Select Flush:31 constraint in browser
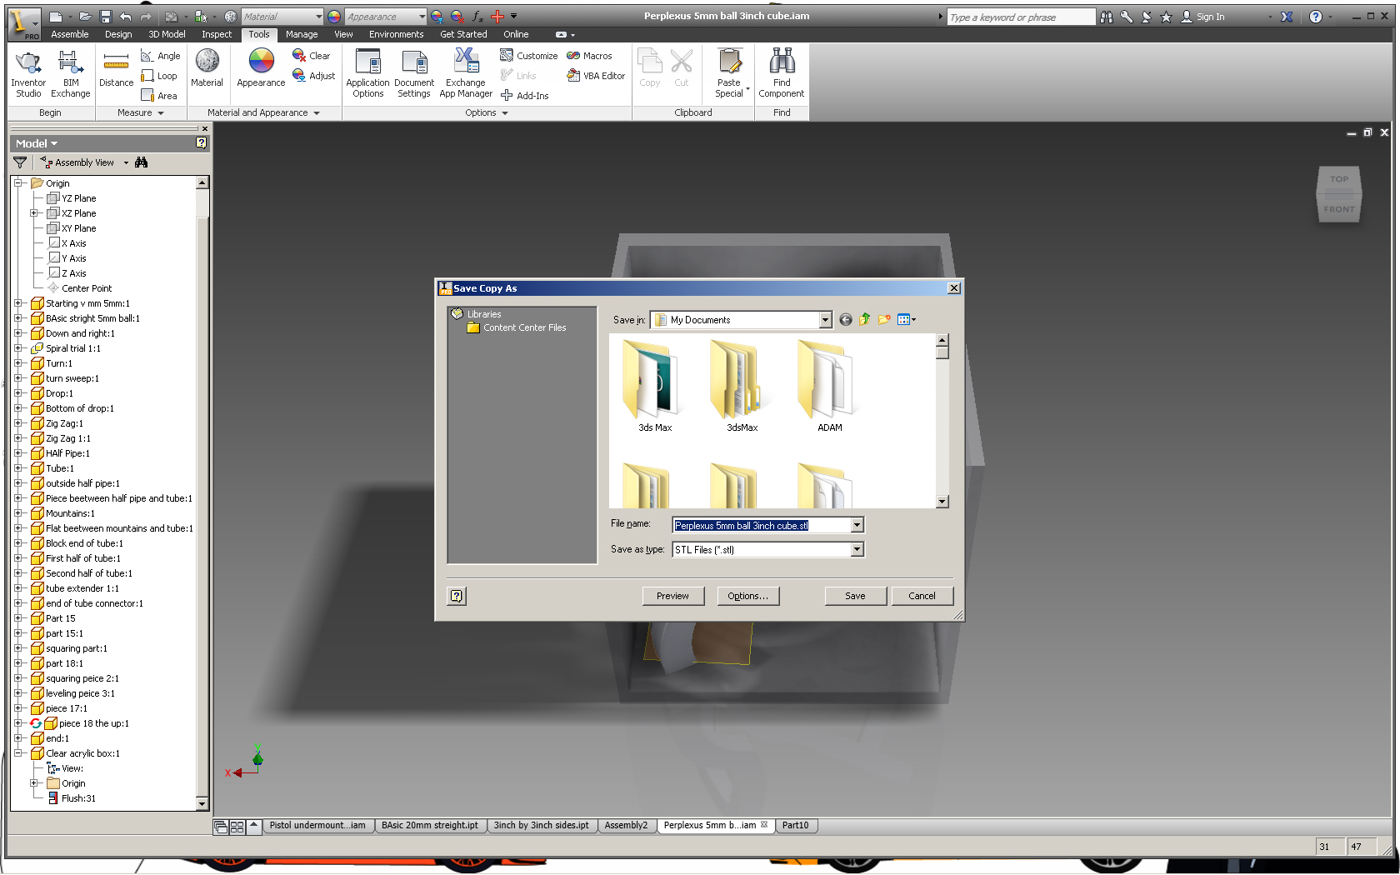 tap(71, 798)
